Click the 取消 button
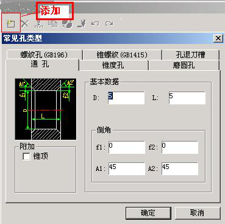This screenshot has height=224, width=225. (198, 213)
